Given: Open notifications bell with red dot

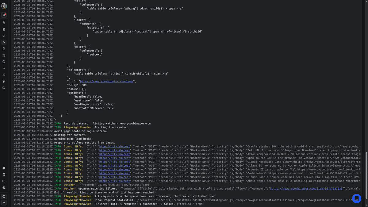Looking at the screenshot, I should click(x=4, y=15).
